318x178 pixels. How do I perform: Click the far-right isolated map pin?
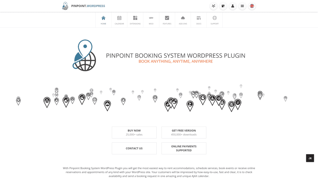pyautogui.click(x=285, y=99)
